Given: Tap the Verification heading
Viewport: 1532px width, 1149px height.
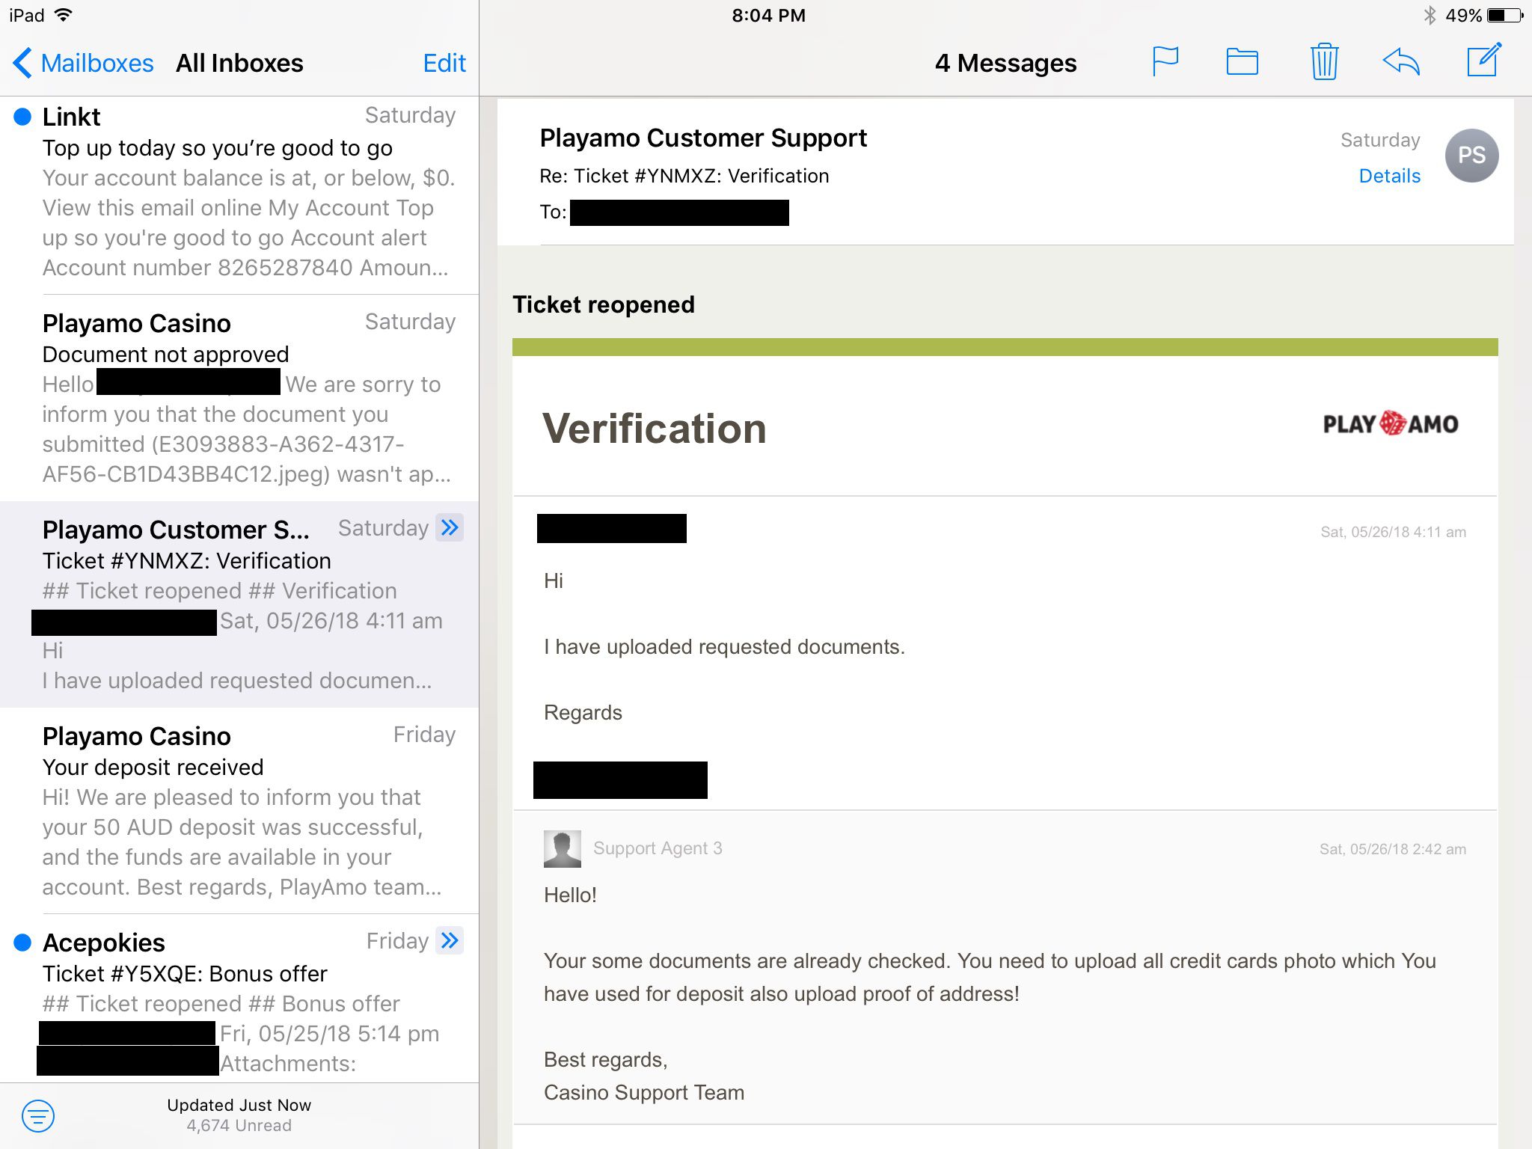Looking at the screenshot, I should (x=655, y=429).
